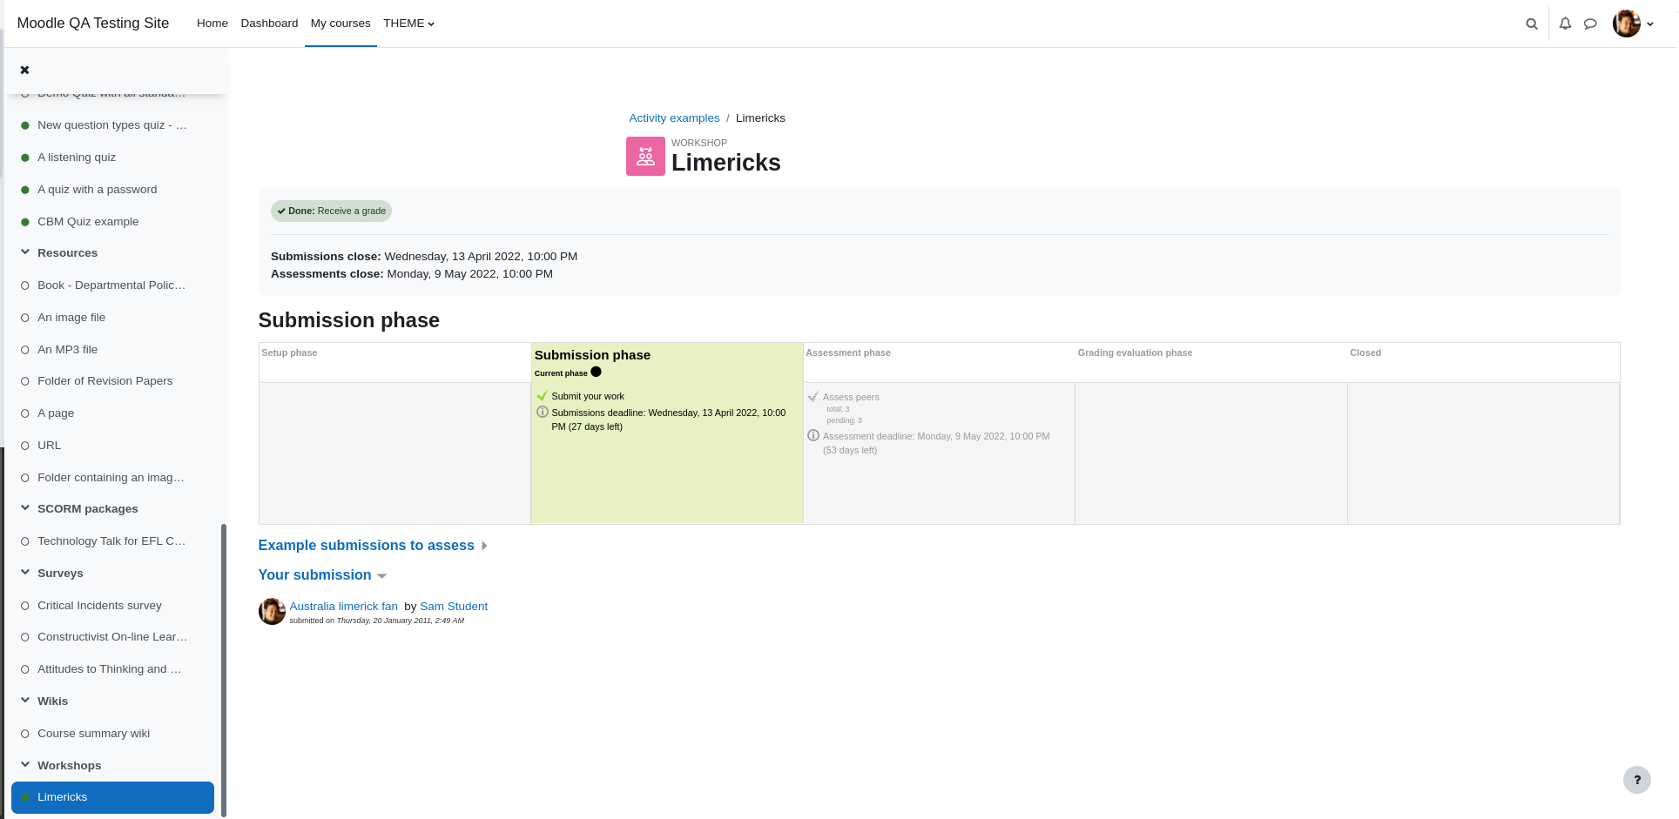
Task: Click the info icon beside Submissions deadline
Action: [543, 413]
